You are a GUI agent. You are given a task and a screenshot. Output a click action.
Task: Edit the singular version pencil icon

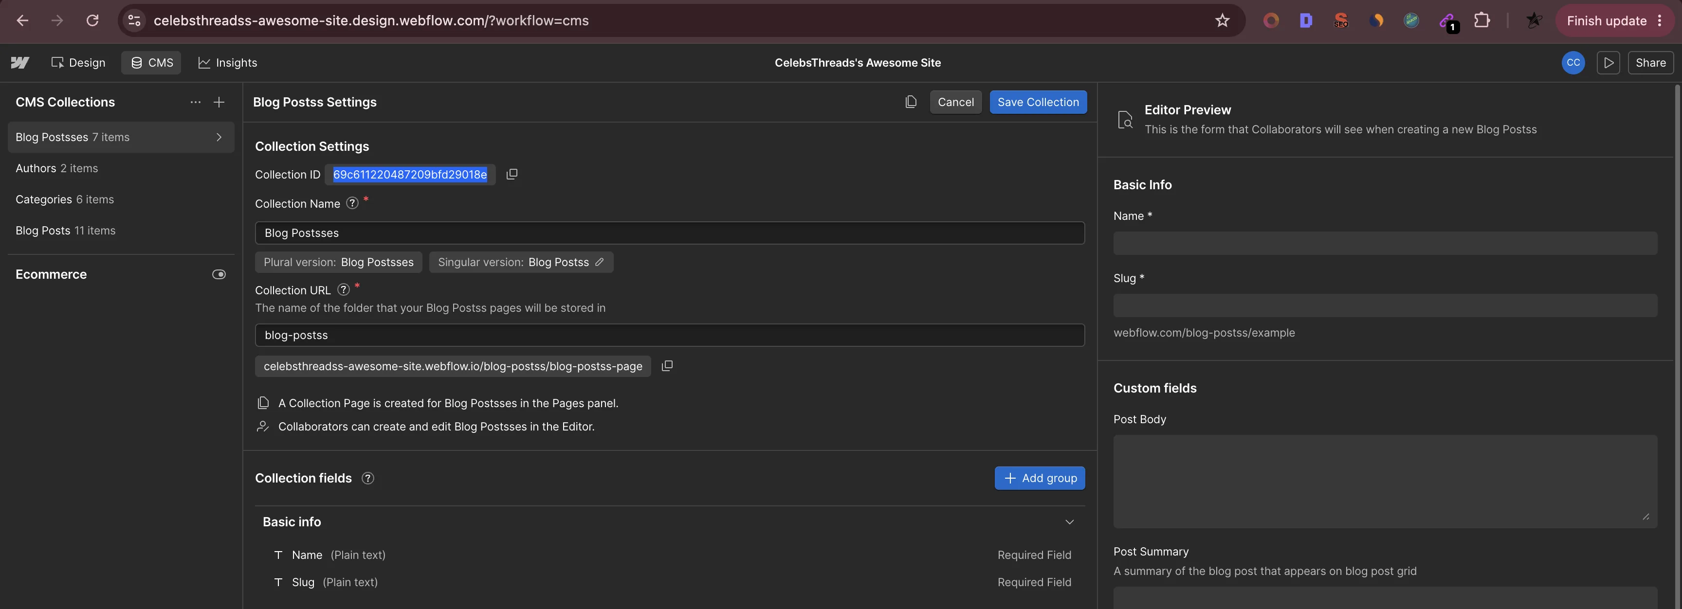[600, 262]
